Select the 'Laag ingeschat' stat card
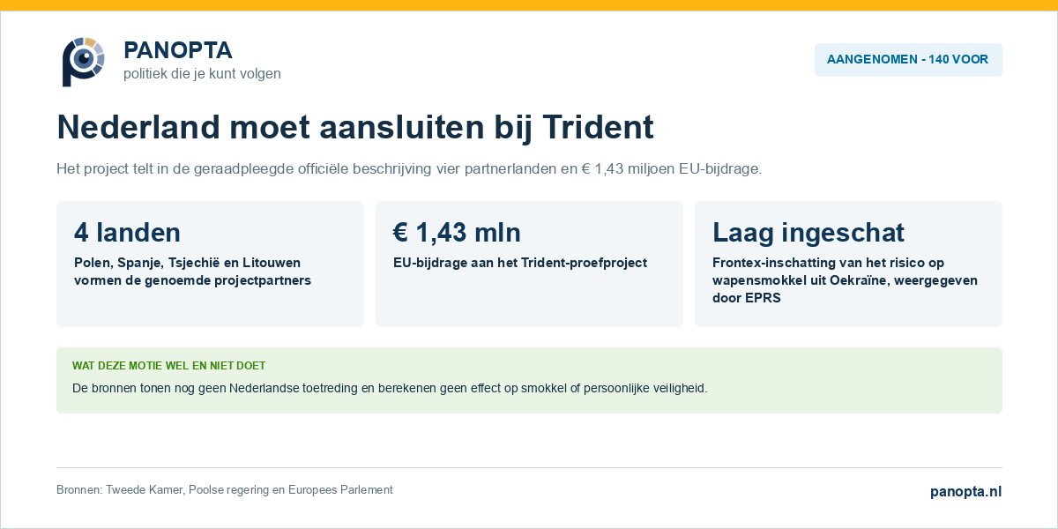This screenshot has height=529, width=1058. 848,264
